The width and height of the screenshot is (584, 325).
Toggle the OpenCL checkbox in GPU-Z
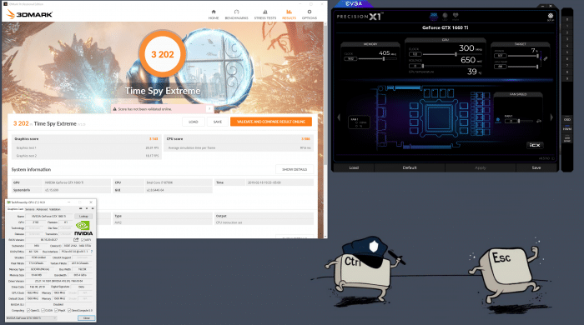pos(28,311)
